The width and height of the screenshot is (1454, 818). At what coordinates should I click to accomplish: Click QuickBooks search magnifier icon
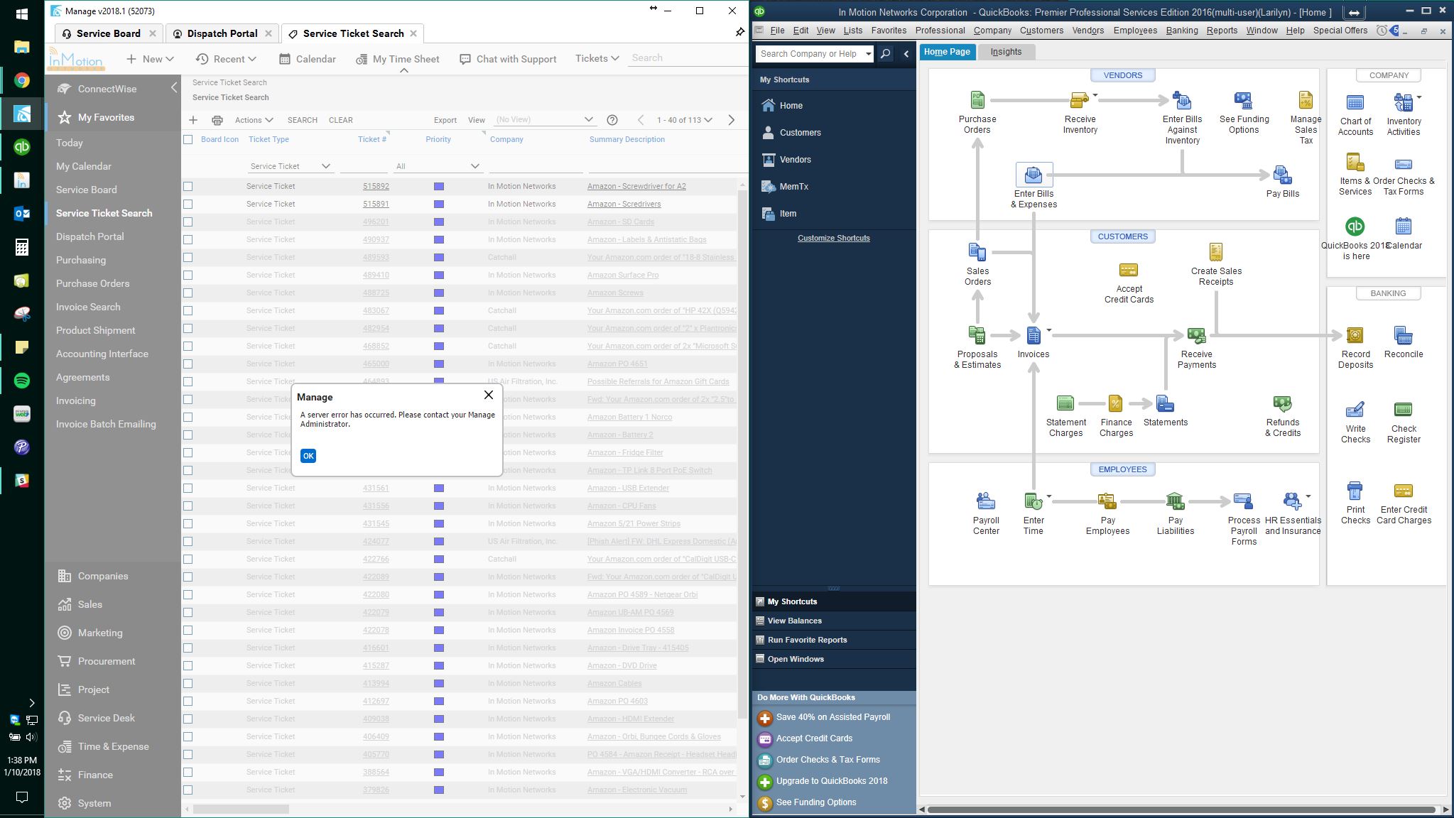[886, 54]
